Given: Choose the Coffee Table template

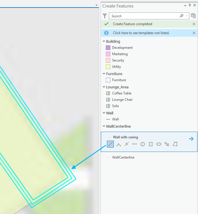Looking at the screenshot, I should (122, 93).
